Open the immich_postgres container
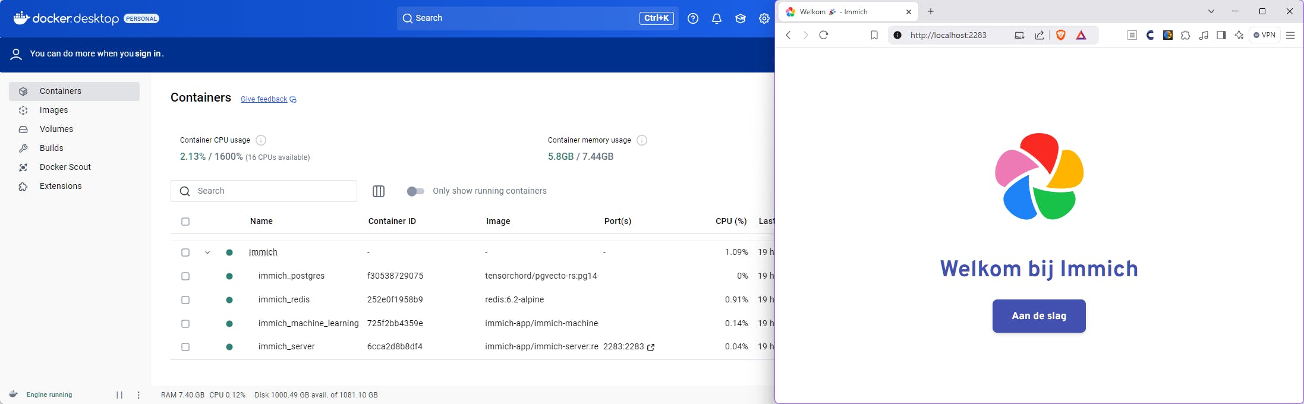Screen dimensions: 1304x404 pos(292,276)
